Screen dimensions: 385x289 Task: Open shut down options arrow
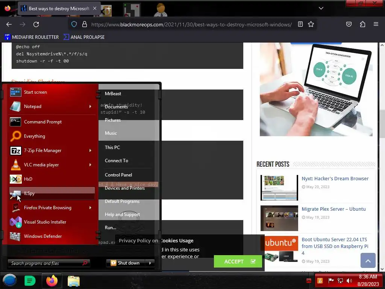(150, 263)
